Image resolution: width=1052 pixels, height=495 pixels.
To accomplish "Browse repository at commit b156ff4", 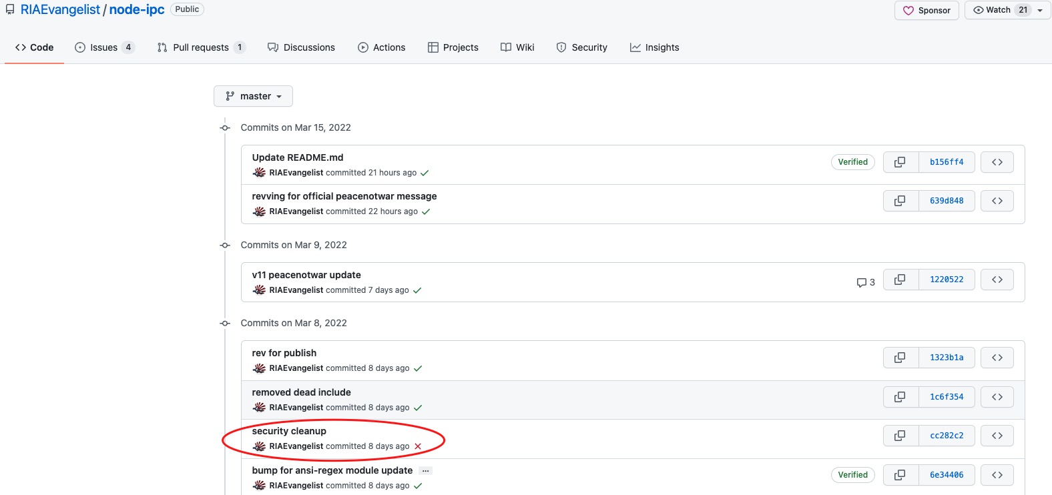I will [997, 162].
